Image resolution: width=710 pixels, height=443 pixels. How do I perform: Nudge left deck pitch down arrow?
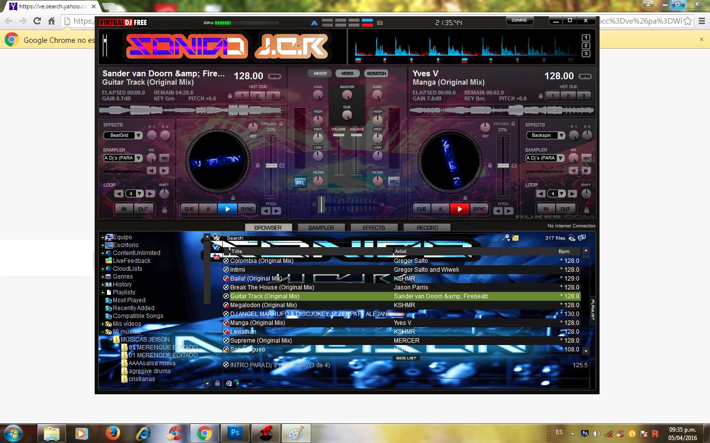[x=266, y=211]
